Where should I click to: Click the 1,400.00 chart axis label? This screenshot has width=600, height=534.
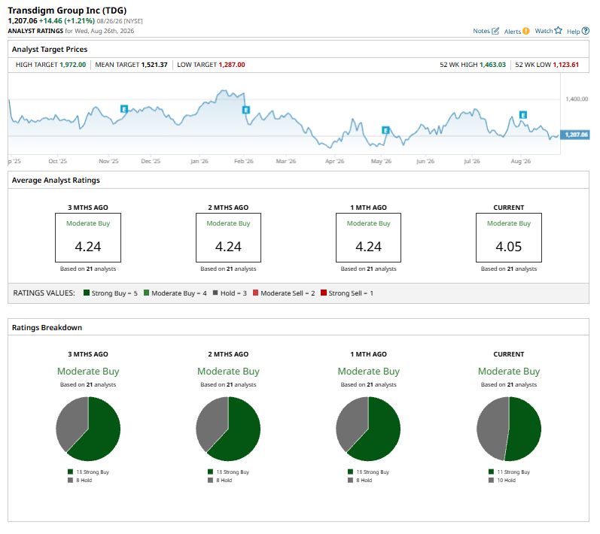pos(577,99)
